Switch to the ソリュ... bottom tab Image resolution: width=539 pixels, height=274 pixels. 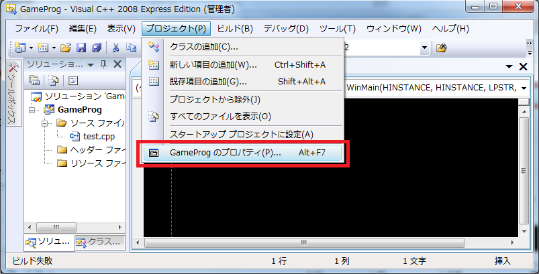coord(49,242)
